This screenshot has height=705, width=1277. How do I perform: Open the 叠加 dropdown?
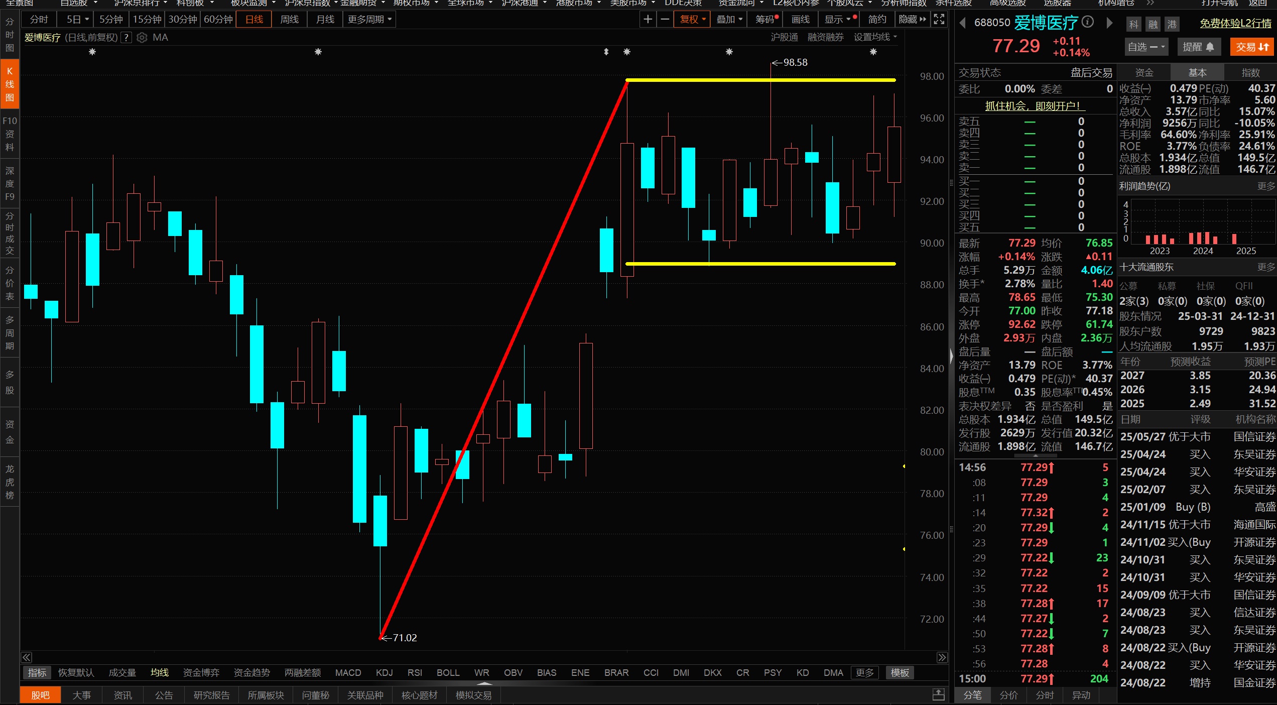(x=729, y=20)
